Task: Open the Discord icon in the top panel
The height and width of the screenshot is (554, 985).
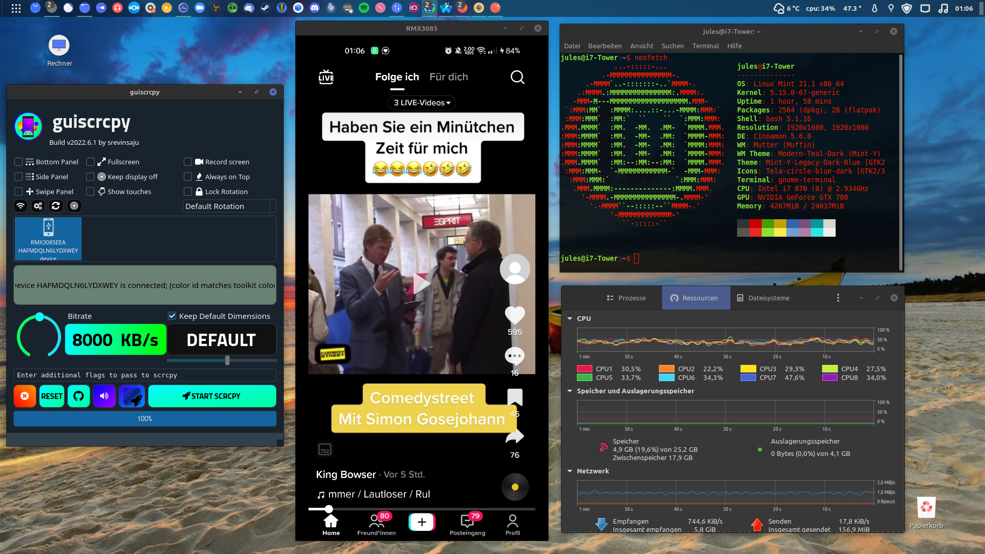Action: pyautogui.click(x=315, y=8)
